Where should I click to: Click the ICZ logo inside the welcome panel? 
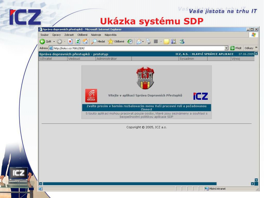coord(201,96)
